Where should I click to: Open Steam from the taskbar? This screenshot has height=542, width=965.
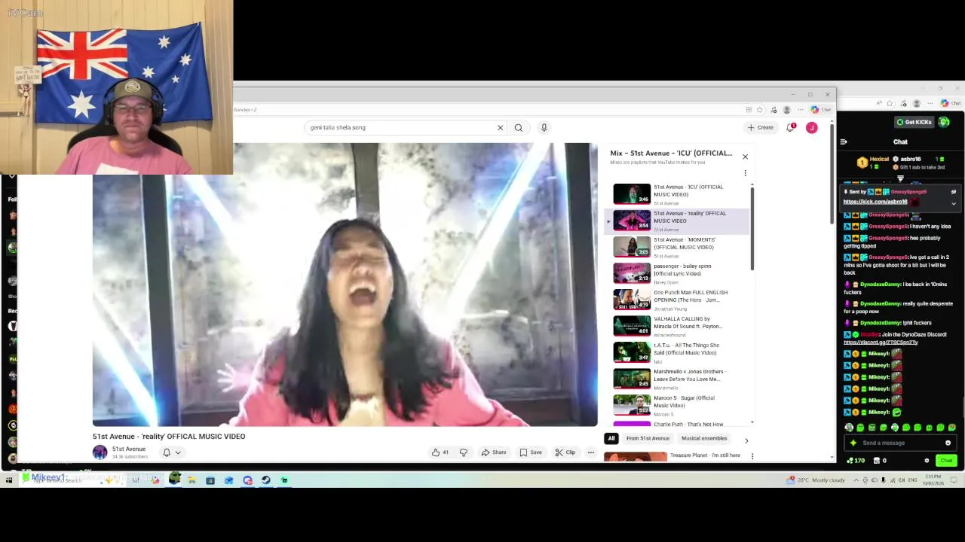point(266,480)
